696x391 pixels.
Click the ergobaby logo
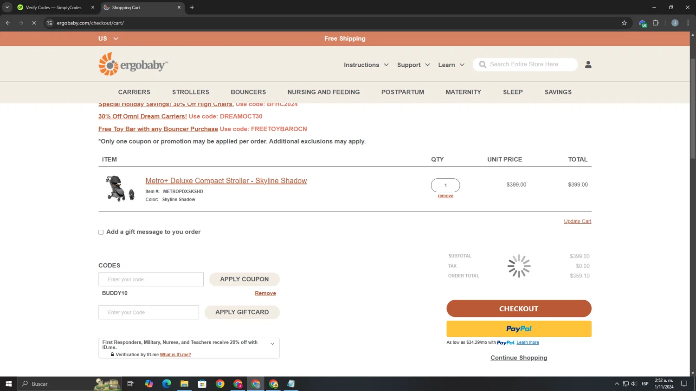pyautogui.click(x=133, y=64)
